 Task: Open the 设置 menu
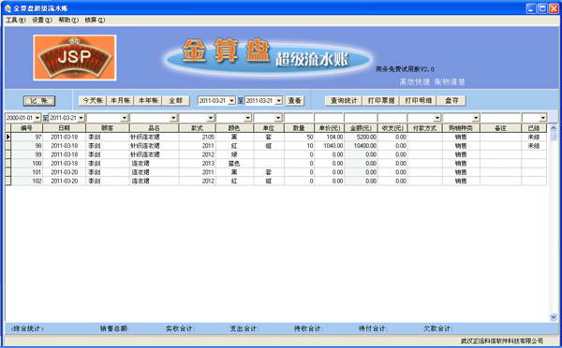pyautogui.click(x=42, y=20)
